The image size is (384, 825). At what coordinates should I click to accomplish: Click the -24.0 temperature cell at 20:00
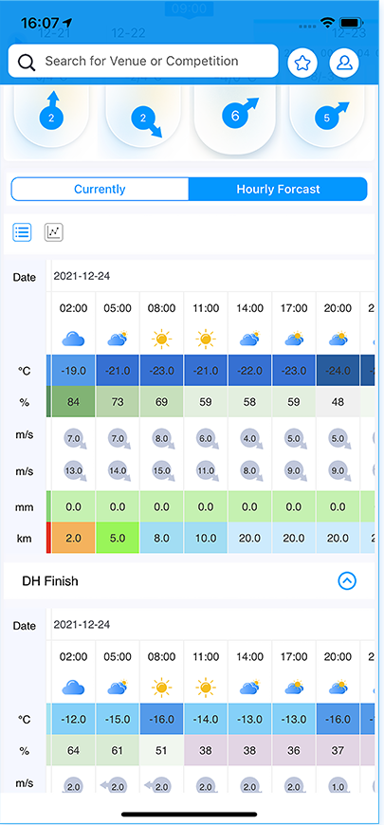pyautogui.click(x=338, y=371)
